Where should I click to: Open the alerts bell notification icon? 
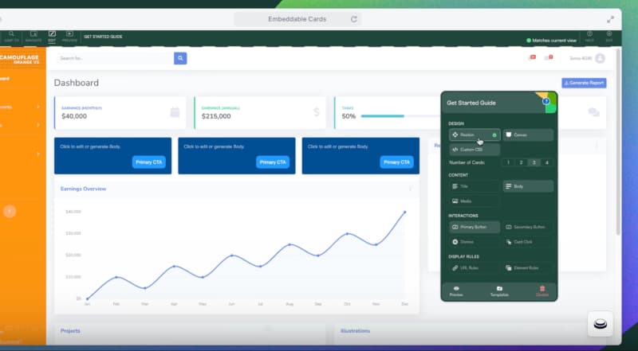click(x=532, y=58)
